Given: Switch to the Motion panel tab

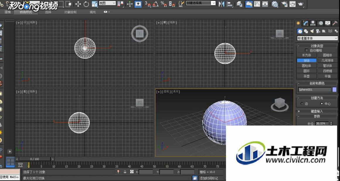Looking at the screenshot, I should pyautogui.click(x=320, y=23).
